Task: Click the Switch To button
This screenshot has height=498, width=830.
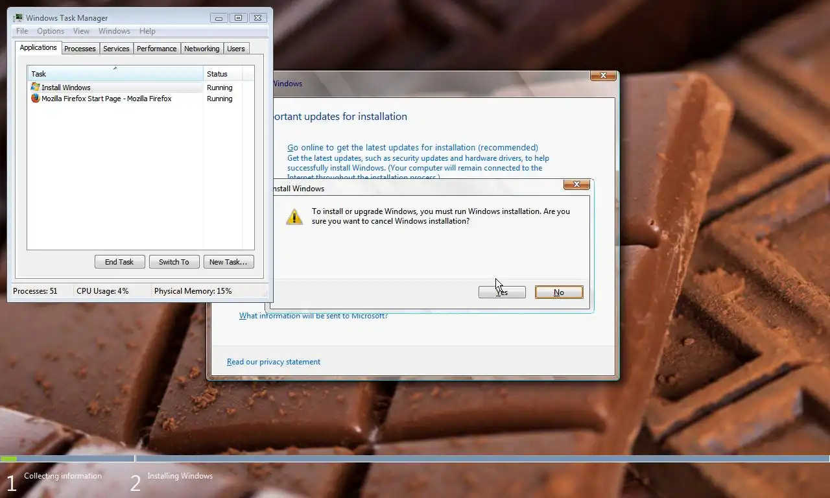Action: click(174, 262)
